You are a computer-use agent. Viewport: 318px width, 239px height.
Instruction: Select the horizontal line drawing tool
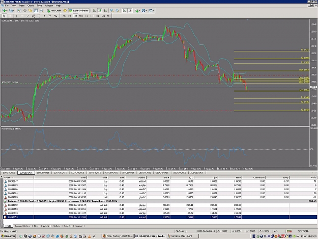22,16
